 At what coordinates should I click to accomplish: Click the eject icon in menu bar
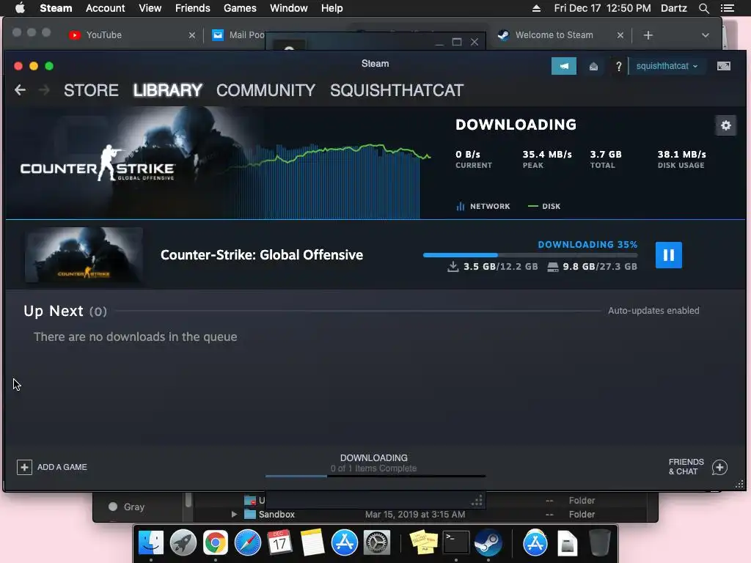click(536, 8)
